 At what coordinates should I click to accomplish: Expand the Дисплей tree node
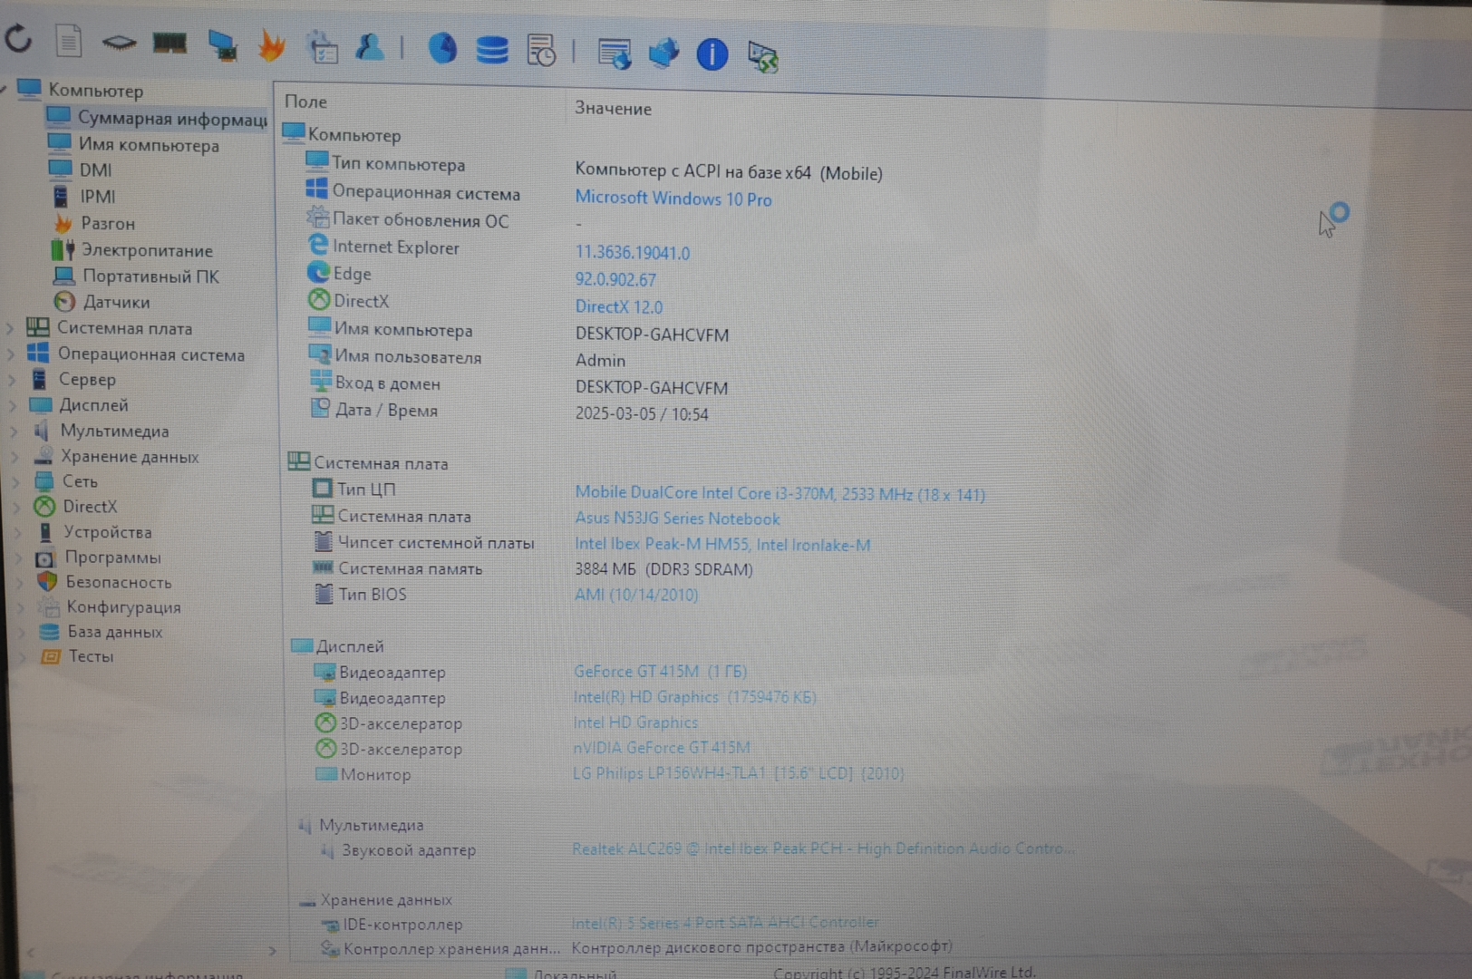point(14,405)
